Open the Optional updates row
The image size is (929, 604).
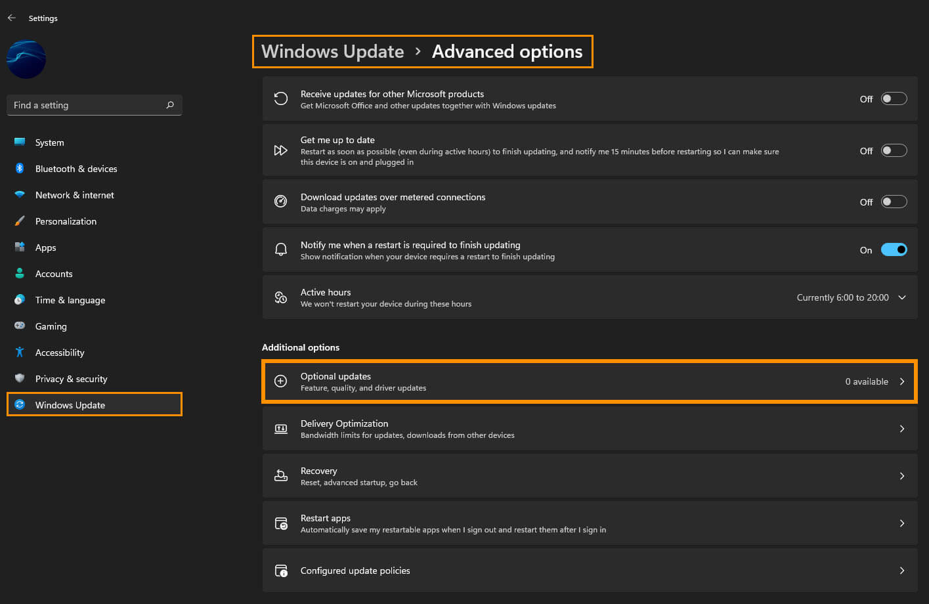click(590, 381)
